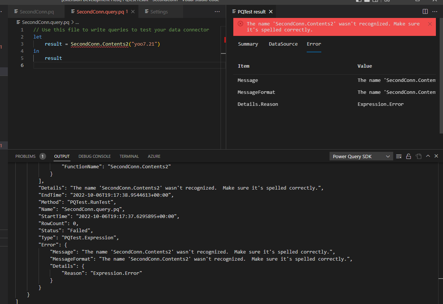Screen dimensions: 443x304
Task: Click 'result' on line 5
Action: pos(54,58)
